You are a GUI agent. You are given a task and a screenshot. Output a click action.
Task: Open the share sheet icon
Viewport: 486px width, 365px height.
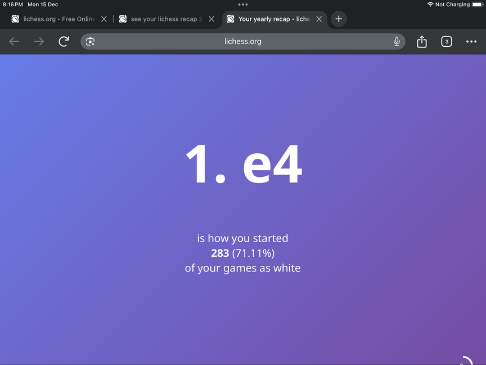coord(422,42)
